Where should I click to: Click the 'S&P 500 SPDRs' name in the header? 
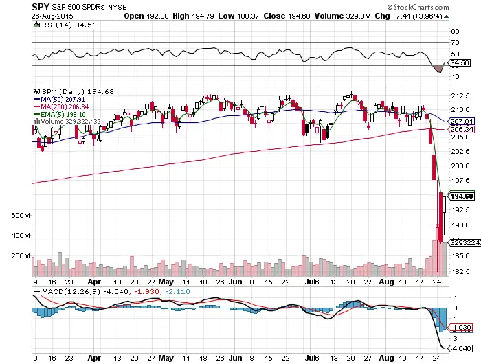[79, 7]
